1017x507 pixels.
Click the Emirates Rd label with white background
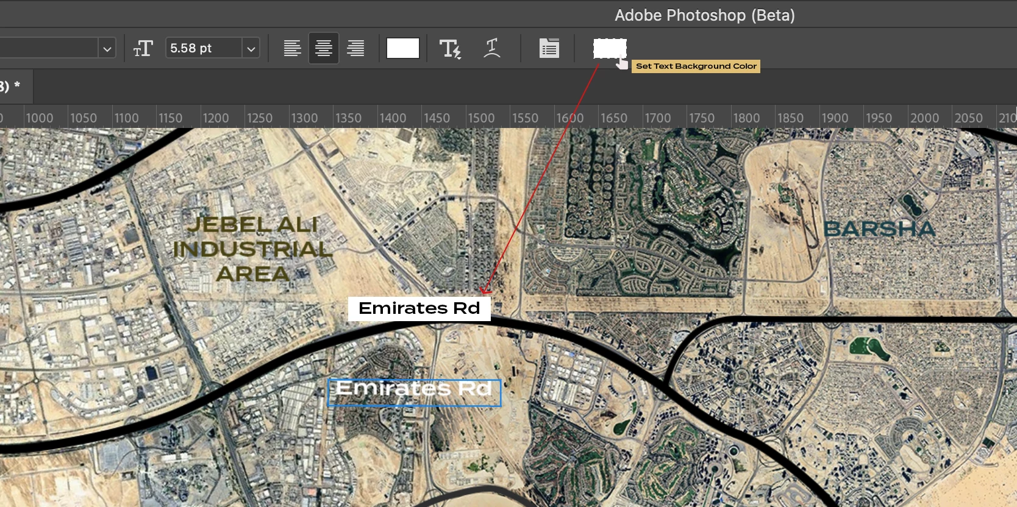[419, 308]
